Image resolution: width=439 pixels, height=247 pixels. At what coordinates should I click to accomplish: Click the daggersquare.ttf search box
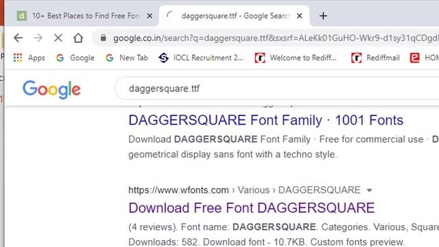coord(277,89)
